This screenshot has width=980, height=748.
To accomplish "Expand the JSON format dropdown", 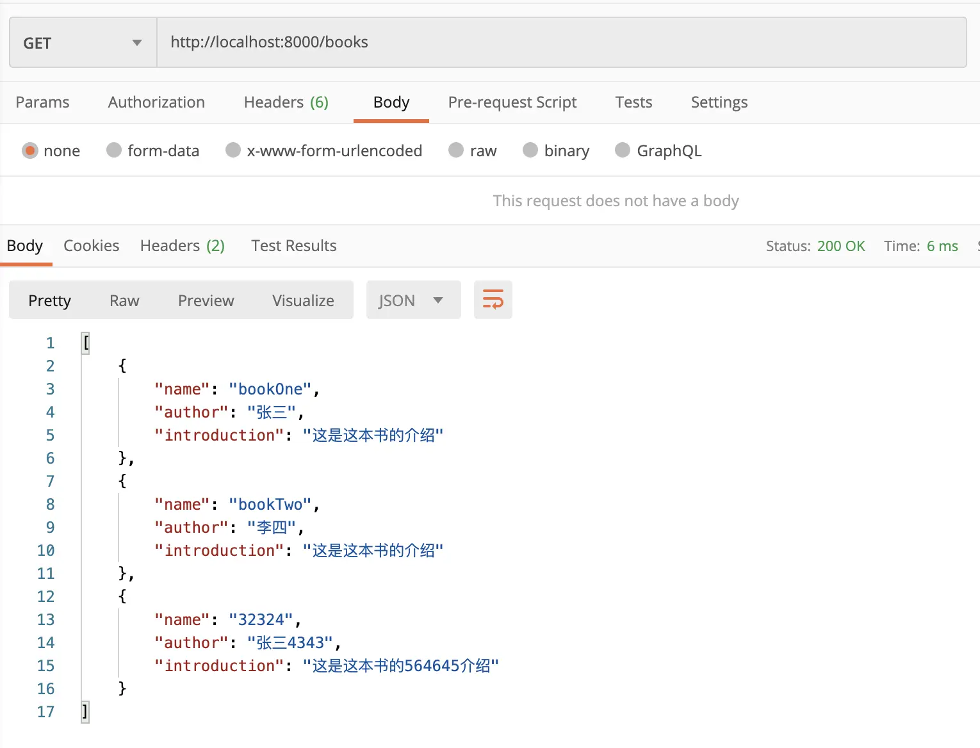I will click(x=413, y=300).
